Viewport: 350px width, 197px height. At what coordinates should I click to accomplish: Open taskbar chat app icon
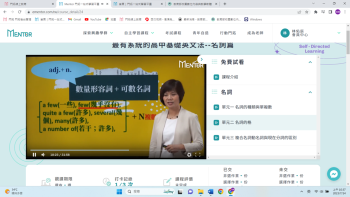click(190, 191)
